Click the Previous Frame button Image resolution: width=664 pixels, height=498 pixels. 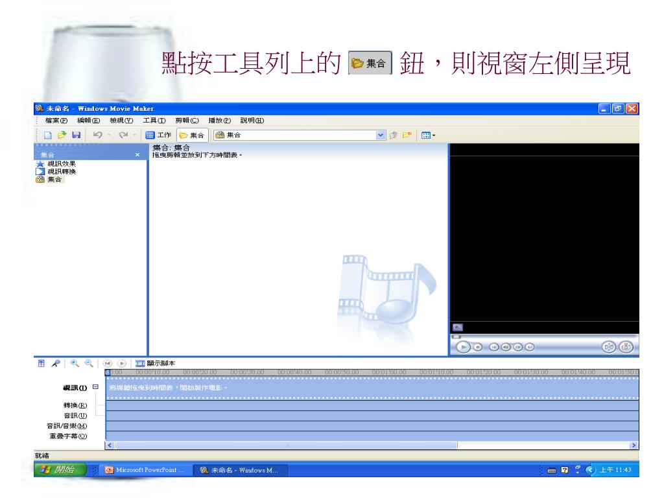506,348
